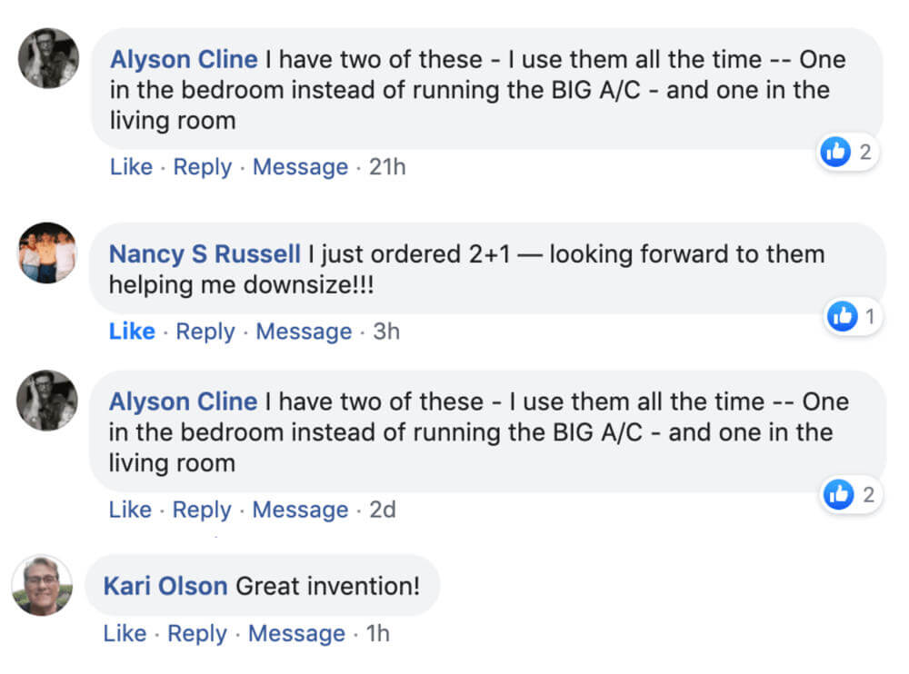Image resolution: width=909 pixels, height=674 pixels.
Task: Reply to Nancy S Russell's comment
Action: (205, 332)
